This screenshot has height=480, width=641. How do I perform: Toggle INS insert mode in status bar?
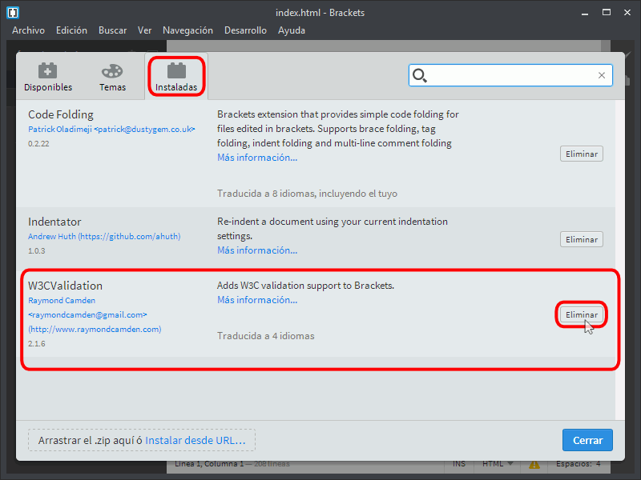(x=459, y=464)
